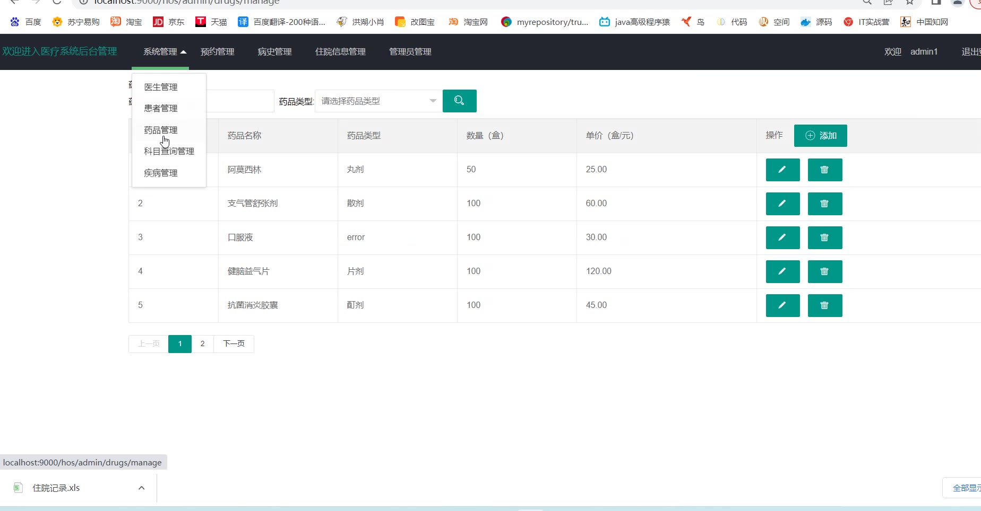
Task: Open the 淘宝网 bookmark
Action: [468, 22]
